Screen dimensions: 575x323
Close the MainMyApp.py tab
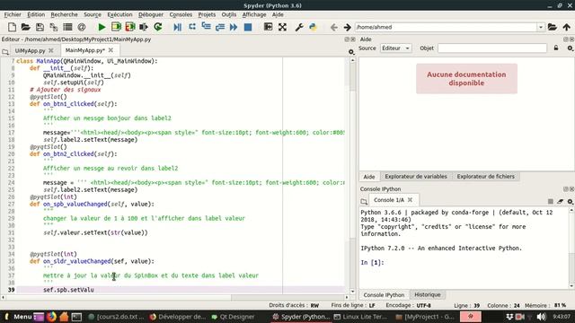point(111,50)
